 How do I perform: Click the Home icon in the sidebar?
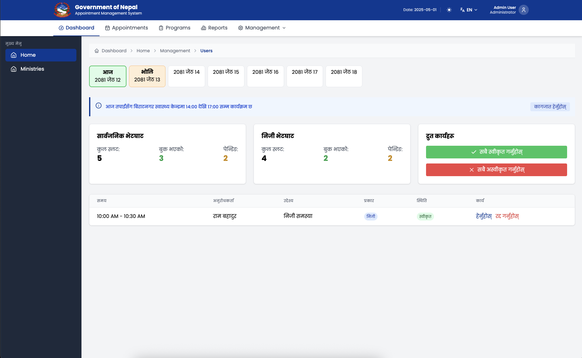coord(13,55)
